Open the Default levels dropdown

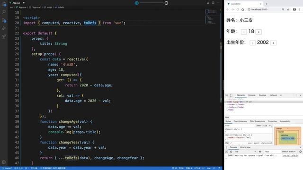(x=289, y=152)
